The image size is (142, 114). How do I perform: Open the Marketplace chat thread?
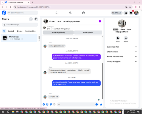click(x=19, y=38)
